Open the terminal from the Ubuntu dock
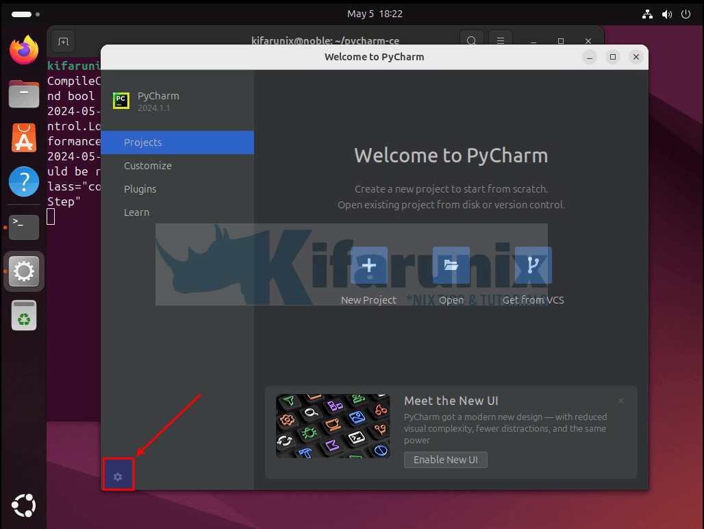 (x=23, y=227)
